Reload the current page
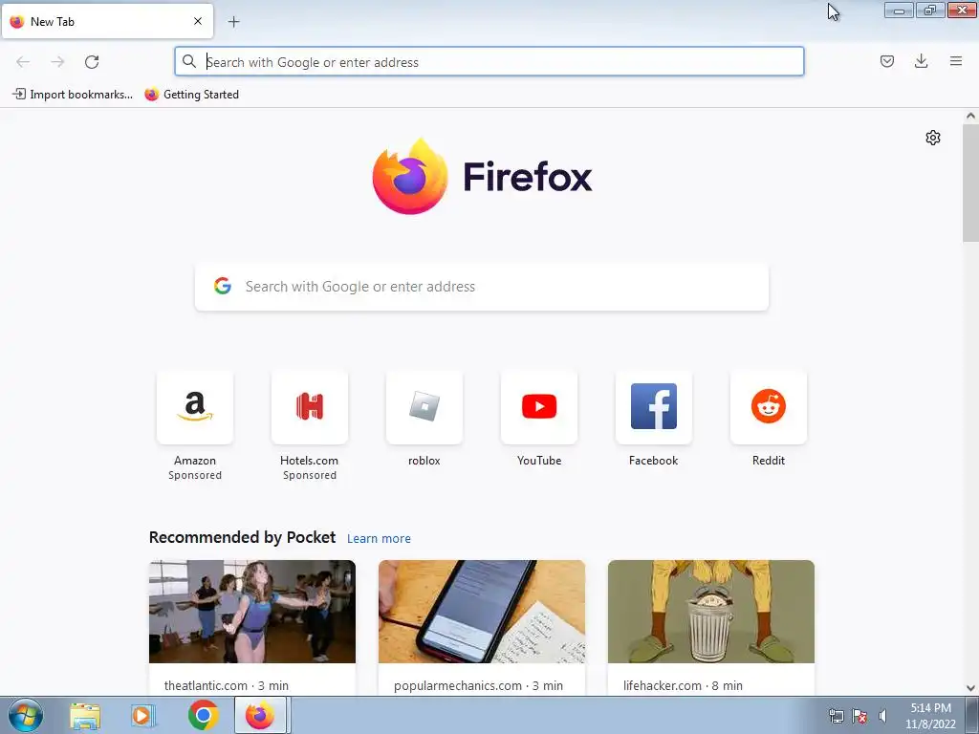979x734 pixels. 92,62
